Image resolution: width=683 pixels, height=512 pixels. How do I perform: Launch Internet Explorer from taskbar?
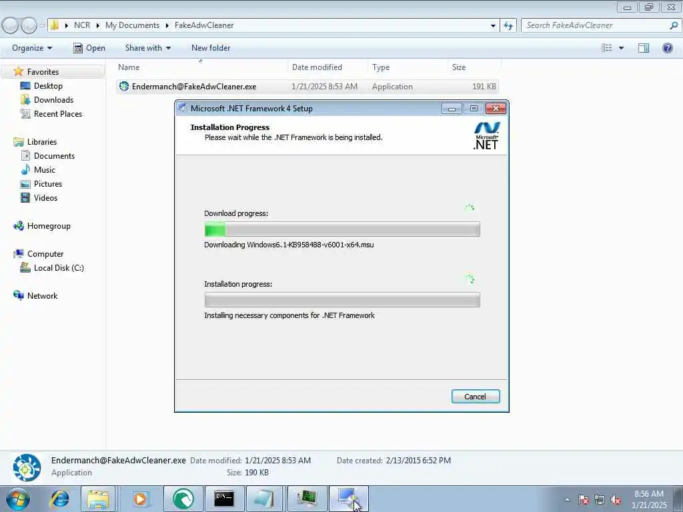point(59,499)
